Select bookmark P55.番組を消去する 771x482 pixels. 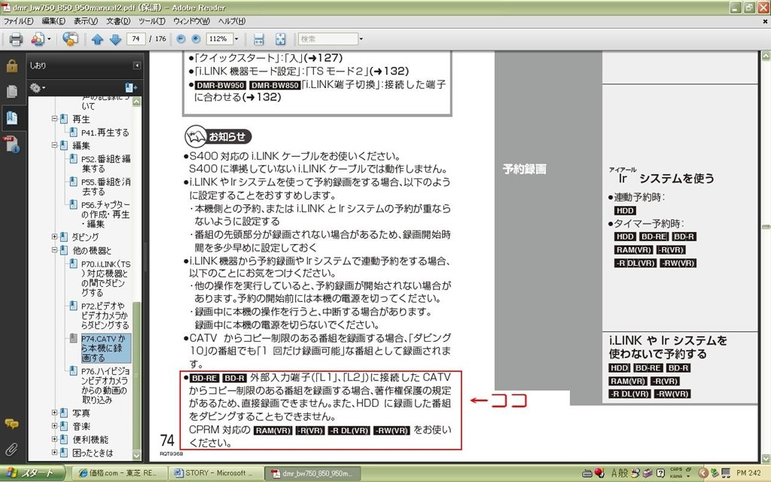pyautogui.click(x=105, y=187)
